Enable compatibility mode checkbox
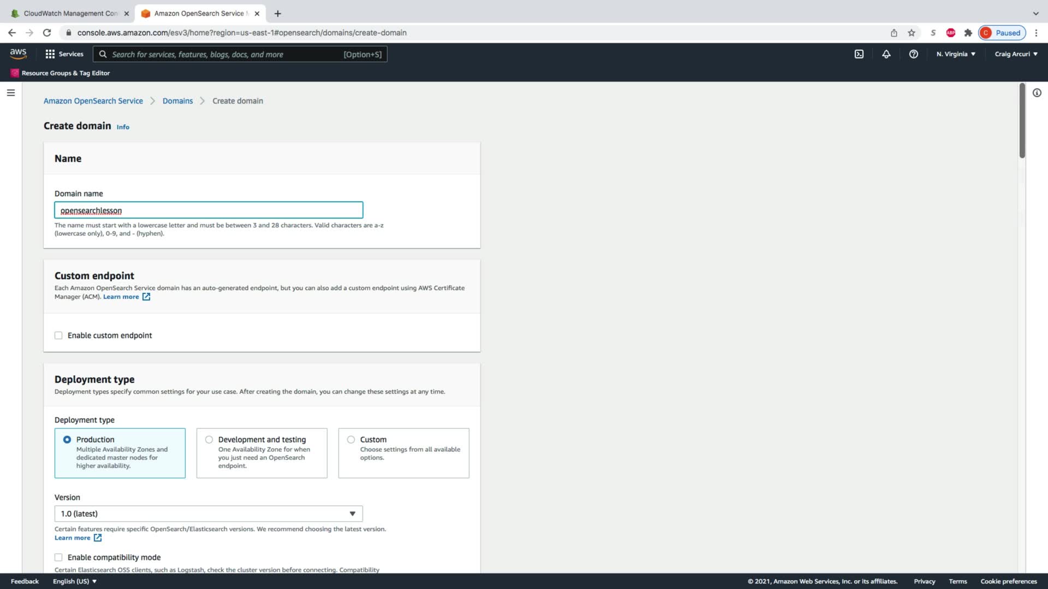Screen dimensions: 1048x589 pos(58,557)
